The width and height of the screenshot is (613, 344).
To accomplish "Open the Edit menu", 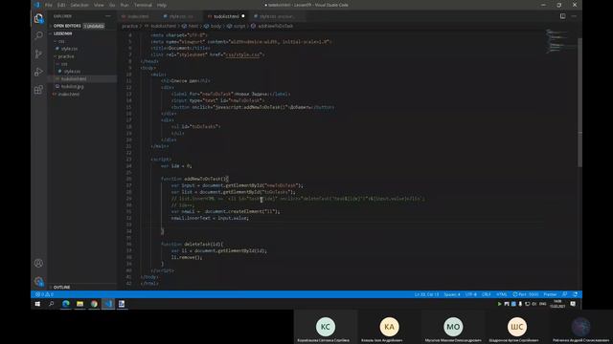I will pos(61,5).
